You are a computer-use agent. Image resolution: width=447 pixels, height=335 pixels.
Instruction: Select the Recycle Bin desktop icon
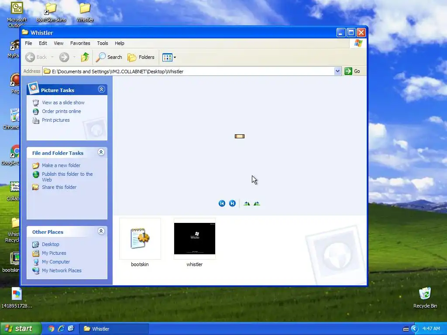pyautogui.click(x=425, y=297)
